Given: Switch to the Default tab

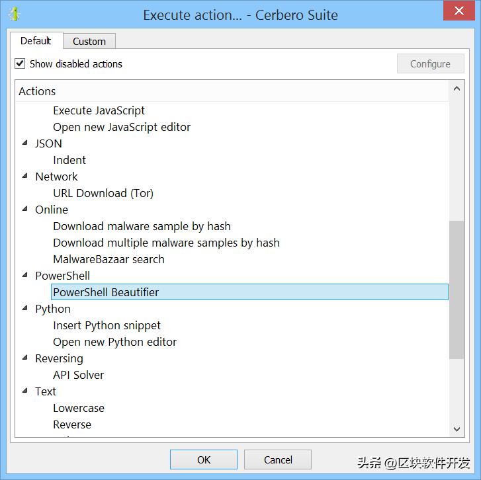Looking at the screenshot, I should coord(36,41).
